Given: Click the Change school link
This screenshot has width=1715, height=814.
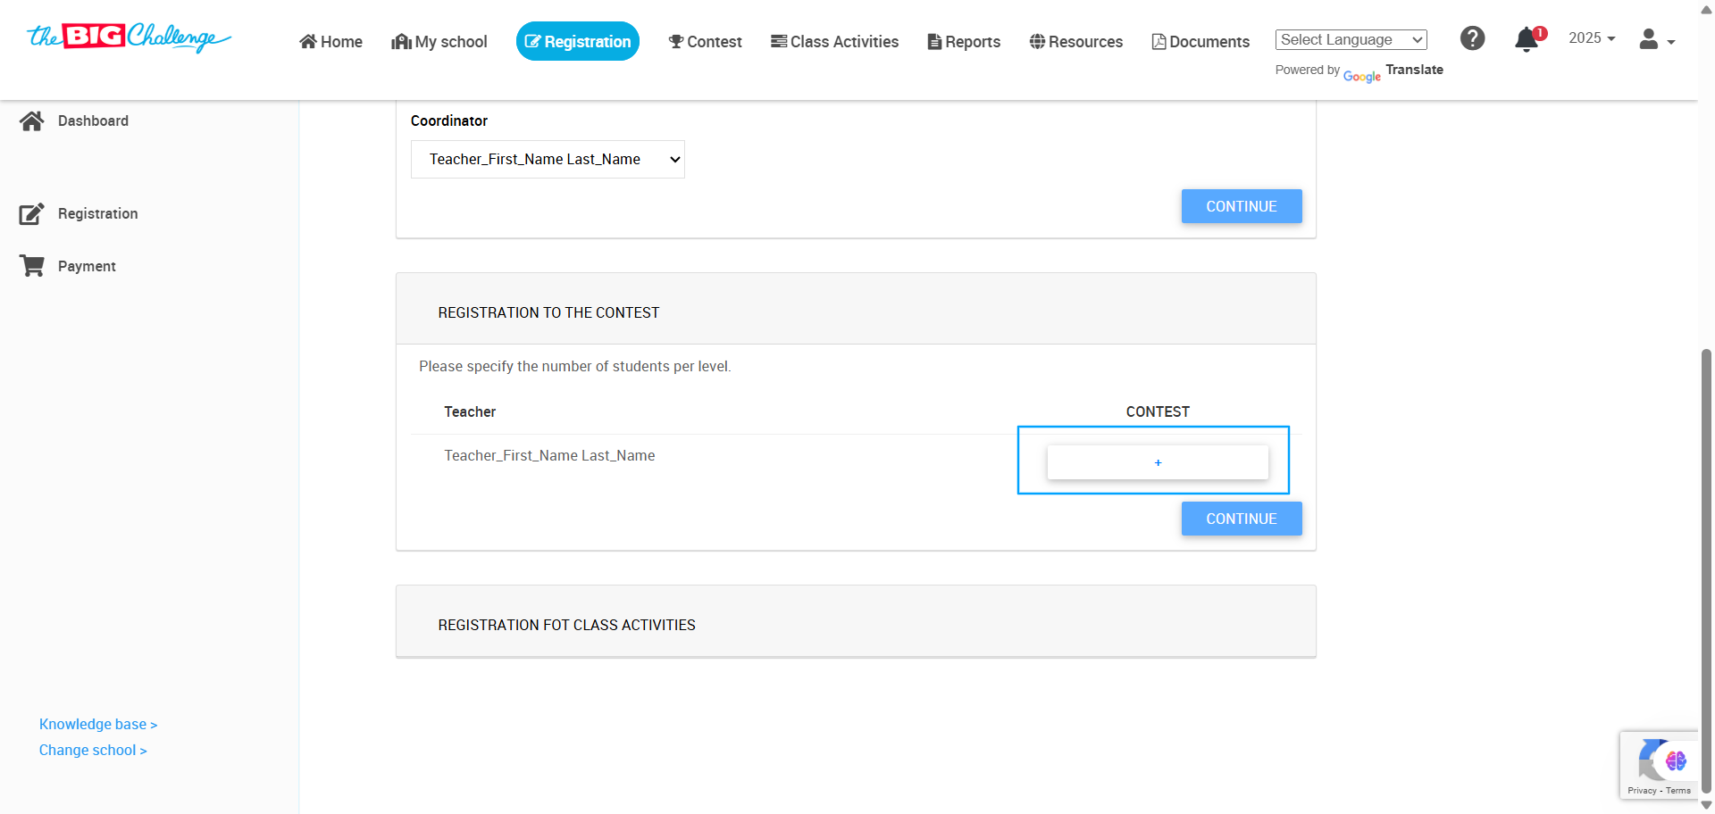Looking at the screenshot, I should click(x=93, y=750).
